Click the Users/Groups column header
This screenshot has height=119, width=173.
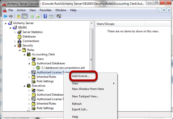[x=120, y=24]
